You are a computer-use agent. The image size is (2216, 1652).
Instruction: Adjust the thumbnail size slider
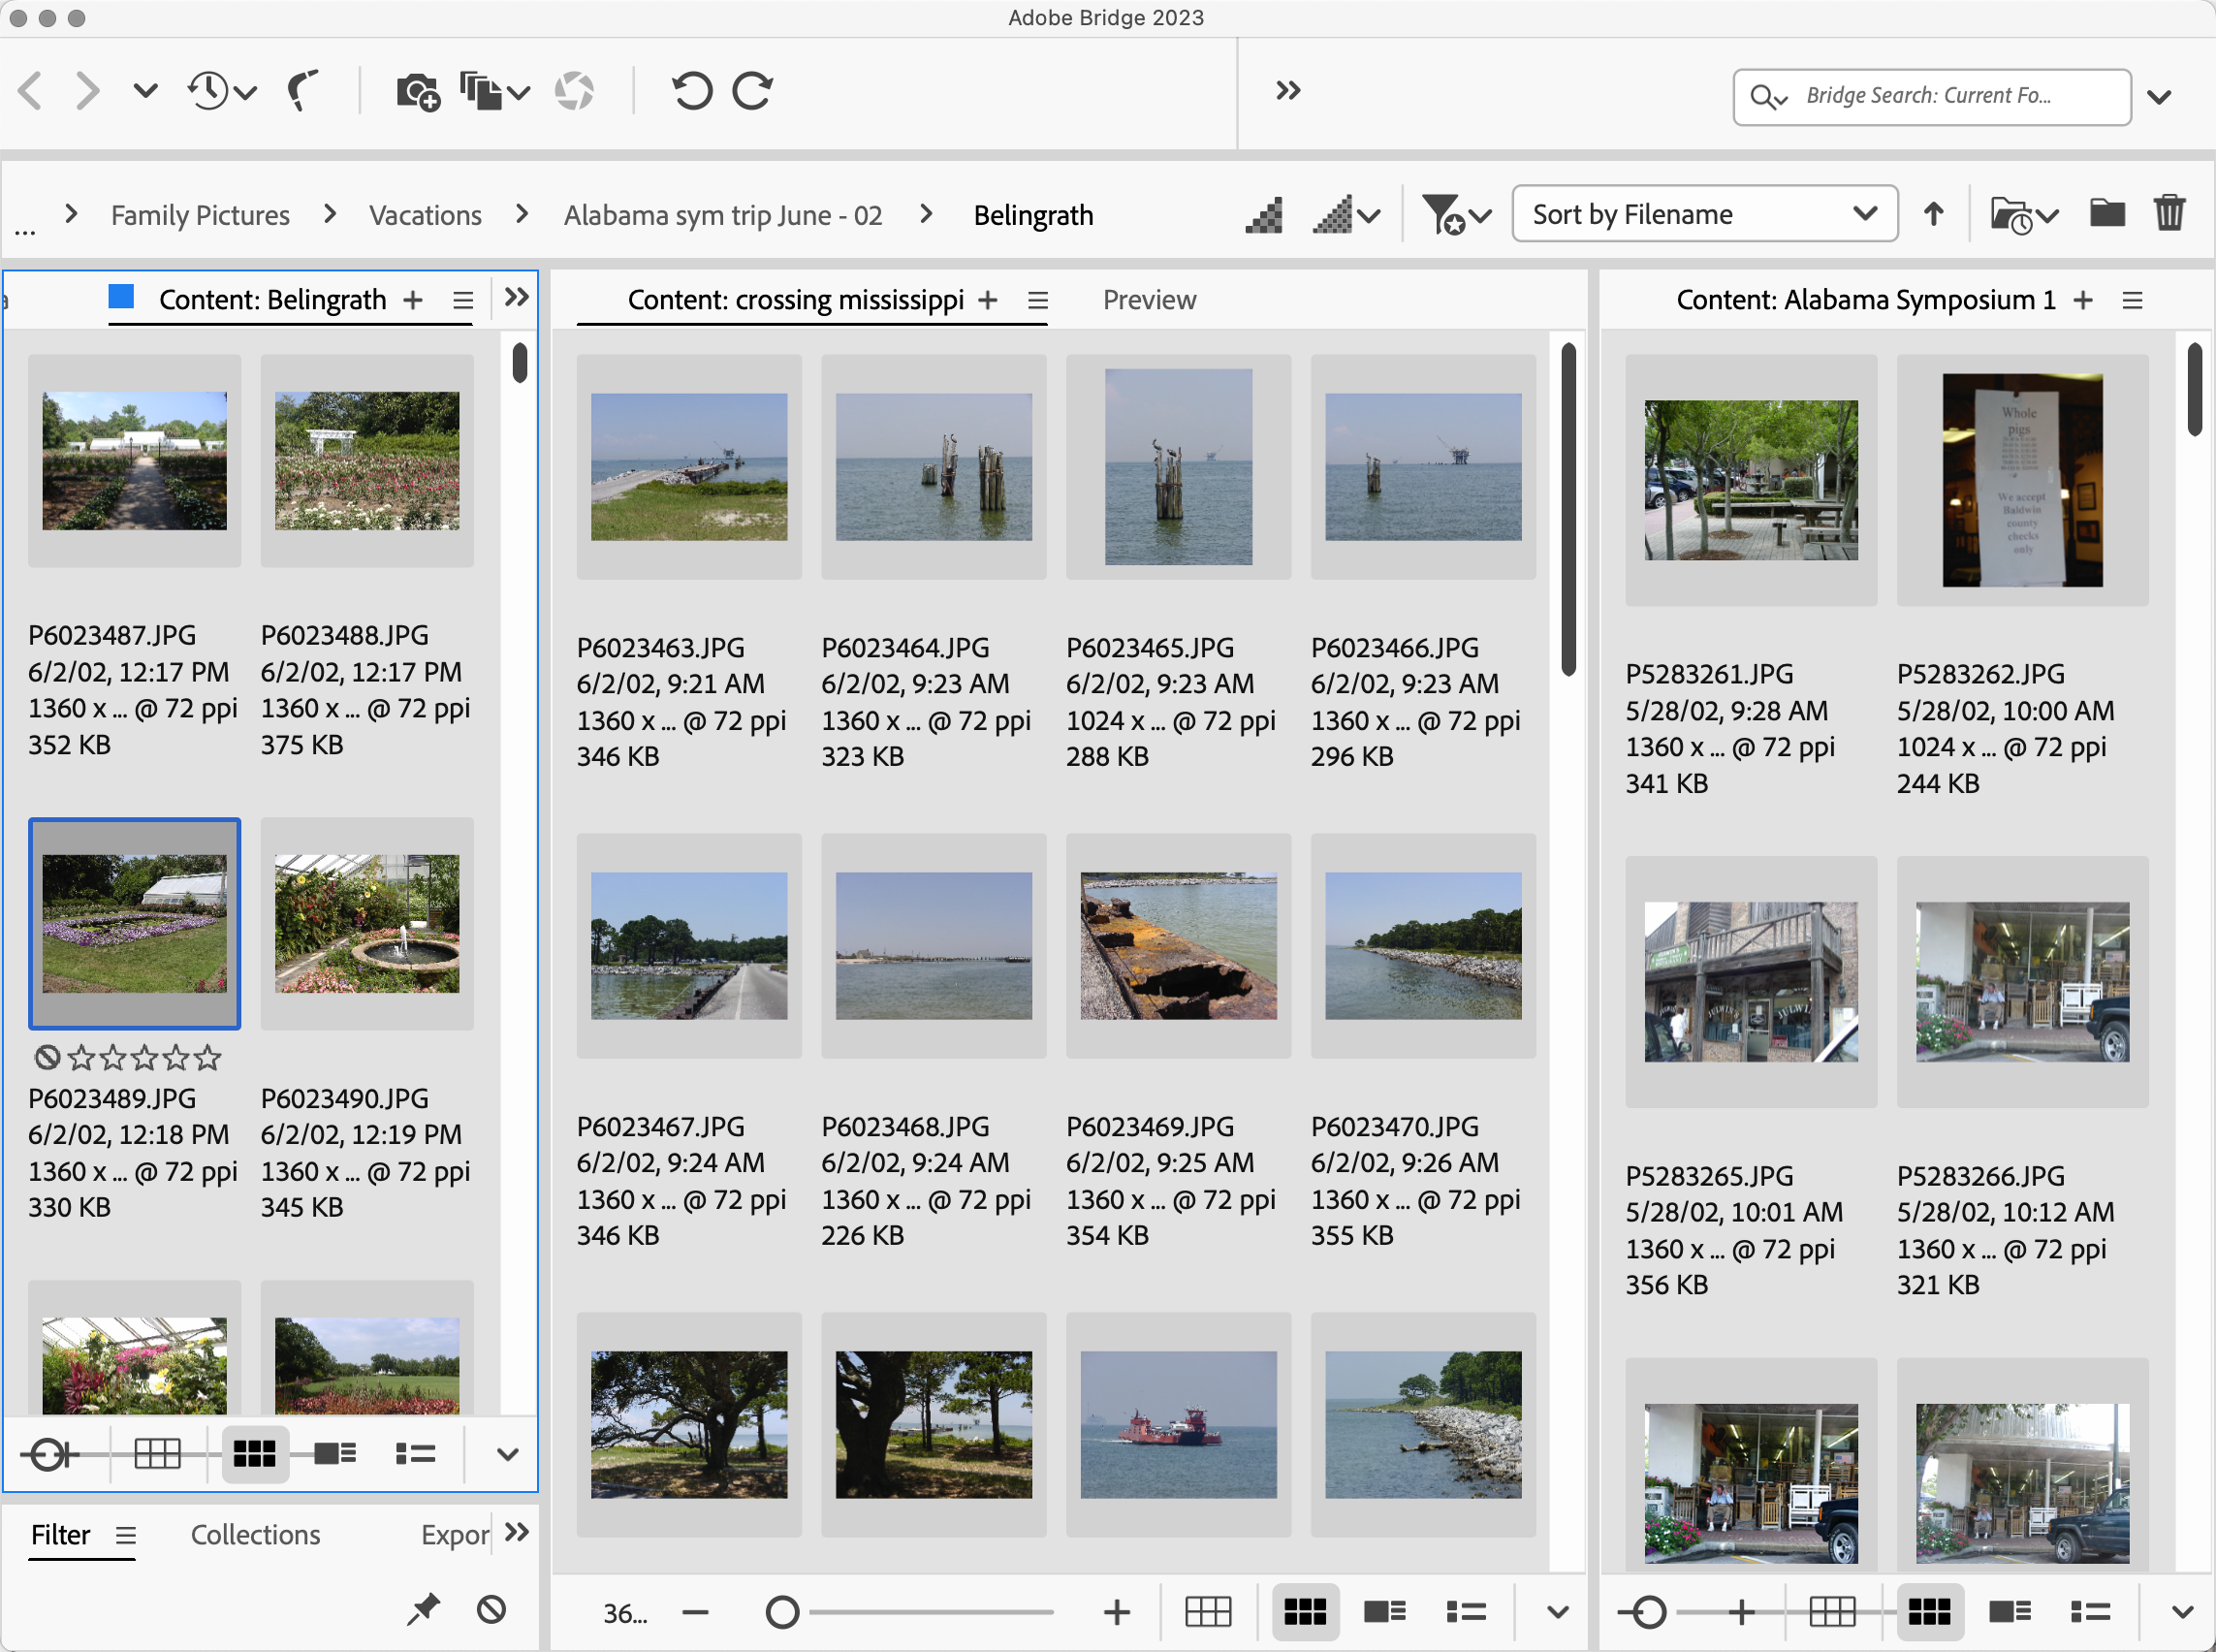pyautogui.click(x=784, y=1611)
